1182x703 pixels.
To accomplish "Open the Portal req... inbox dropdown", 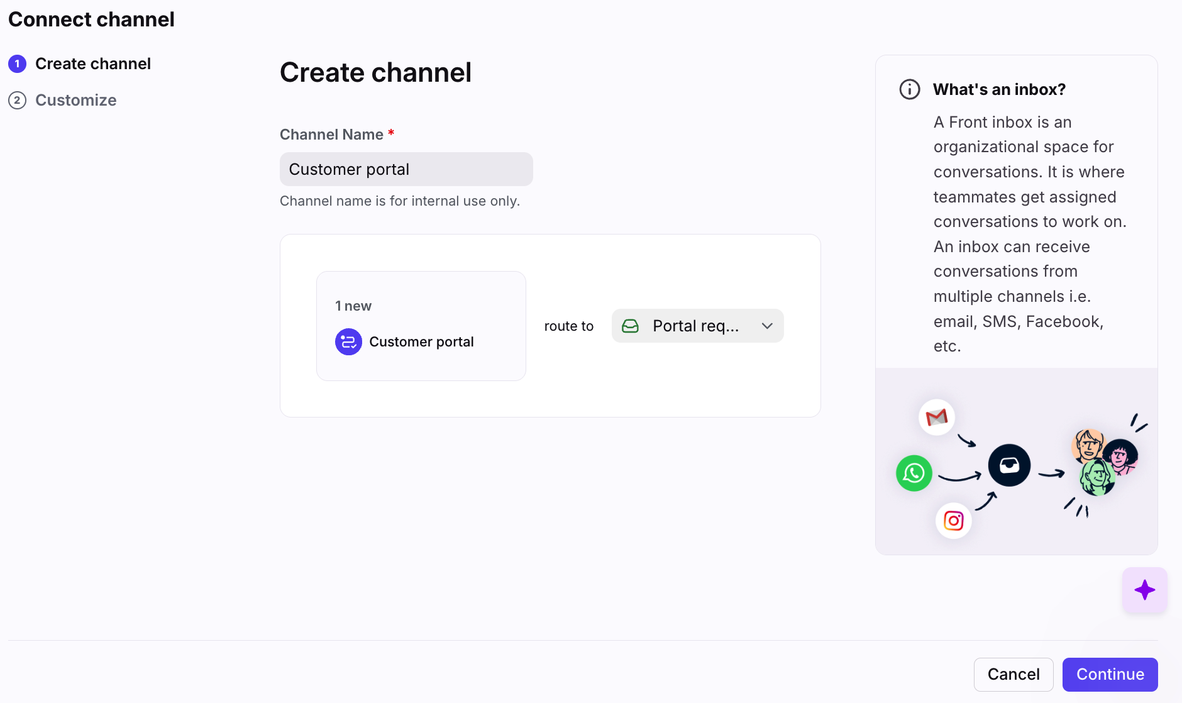I will (697, 326).
